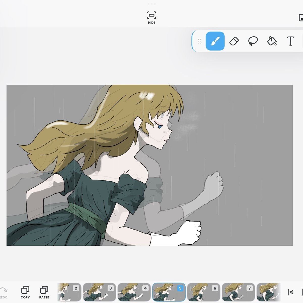Viewport: 303px width, 303px height.
Task: Click the jump-to-first-frame icon
Action: click(290, 292)
